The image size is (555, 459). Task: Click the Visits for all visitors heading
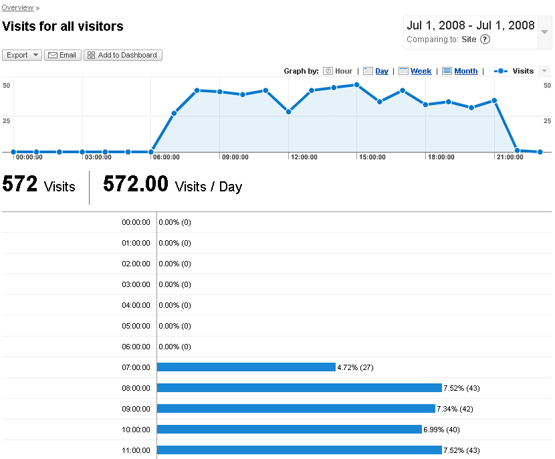click(x=63, y=27)
